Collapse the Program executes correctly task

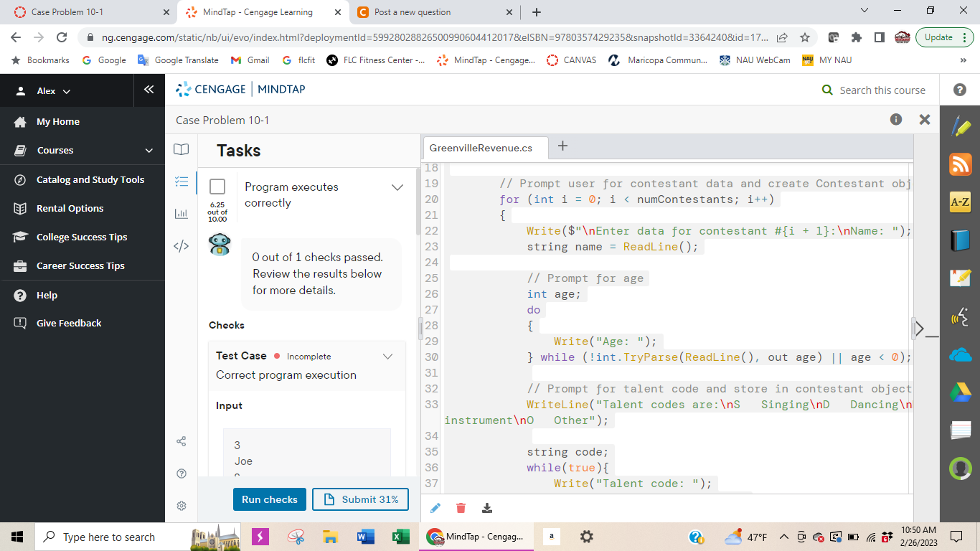click(397, 187)
